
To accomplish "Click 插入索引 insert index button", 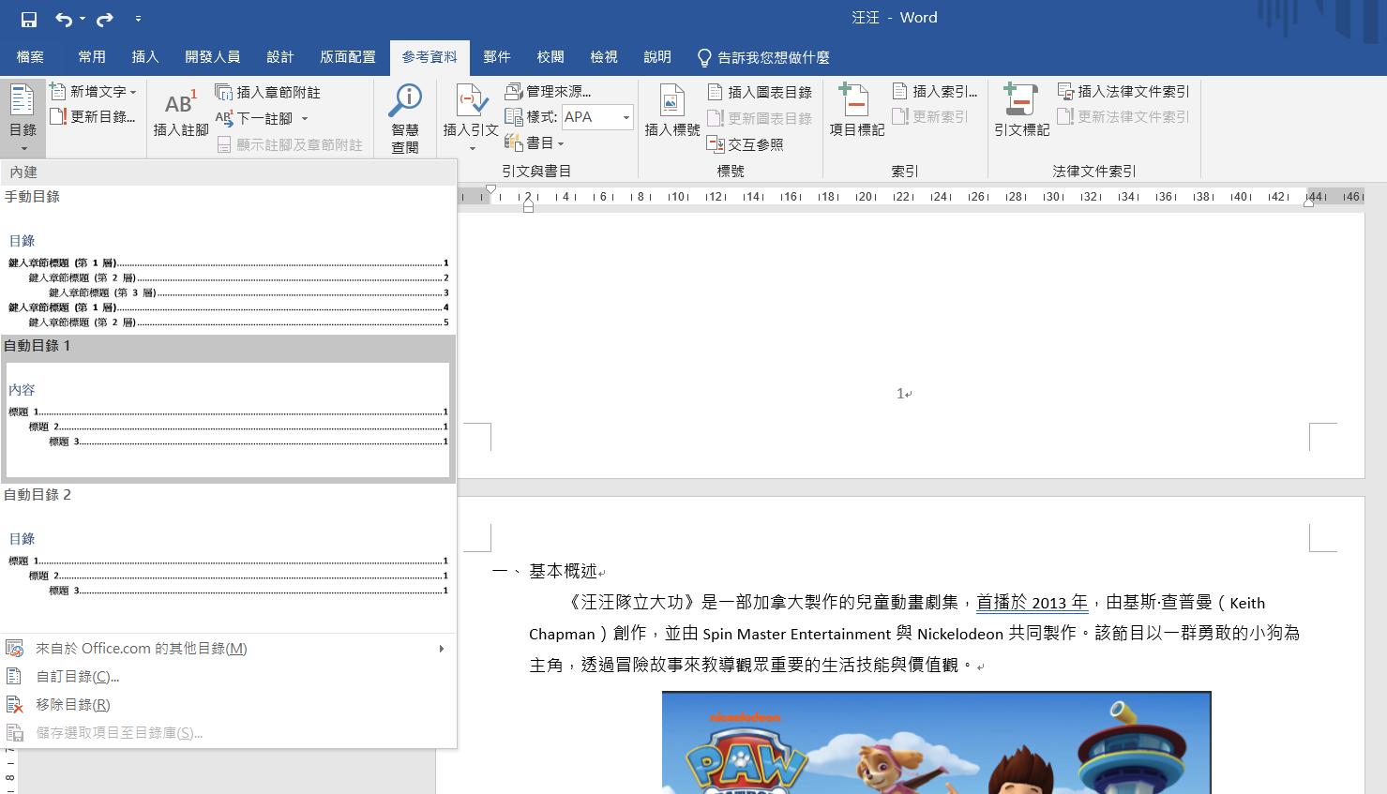I will [935, 91].
